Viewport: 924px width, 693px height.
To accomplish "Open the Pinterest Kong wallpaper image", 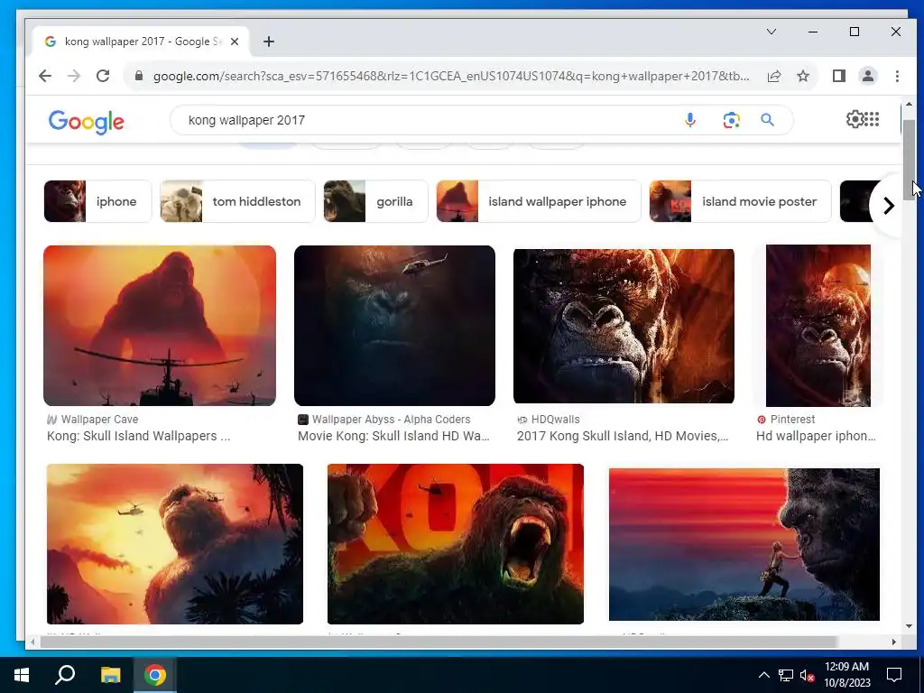I will (x=818, y=325).
